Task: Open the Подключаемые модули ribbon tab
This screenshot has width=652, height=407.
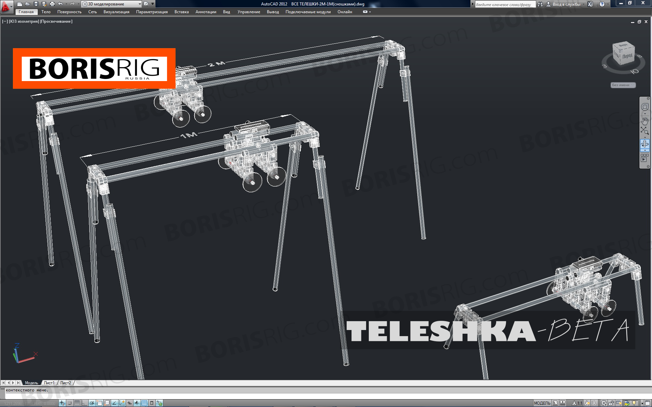Action: pyautogui.click(x=308, y=12)
